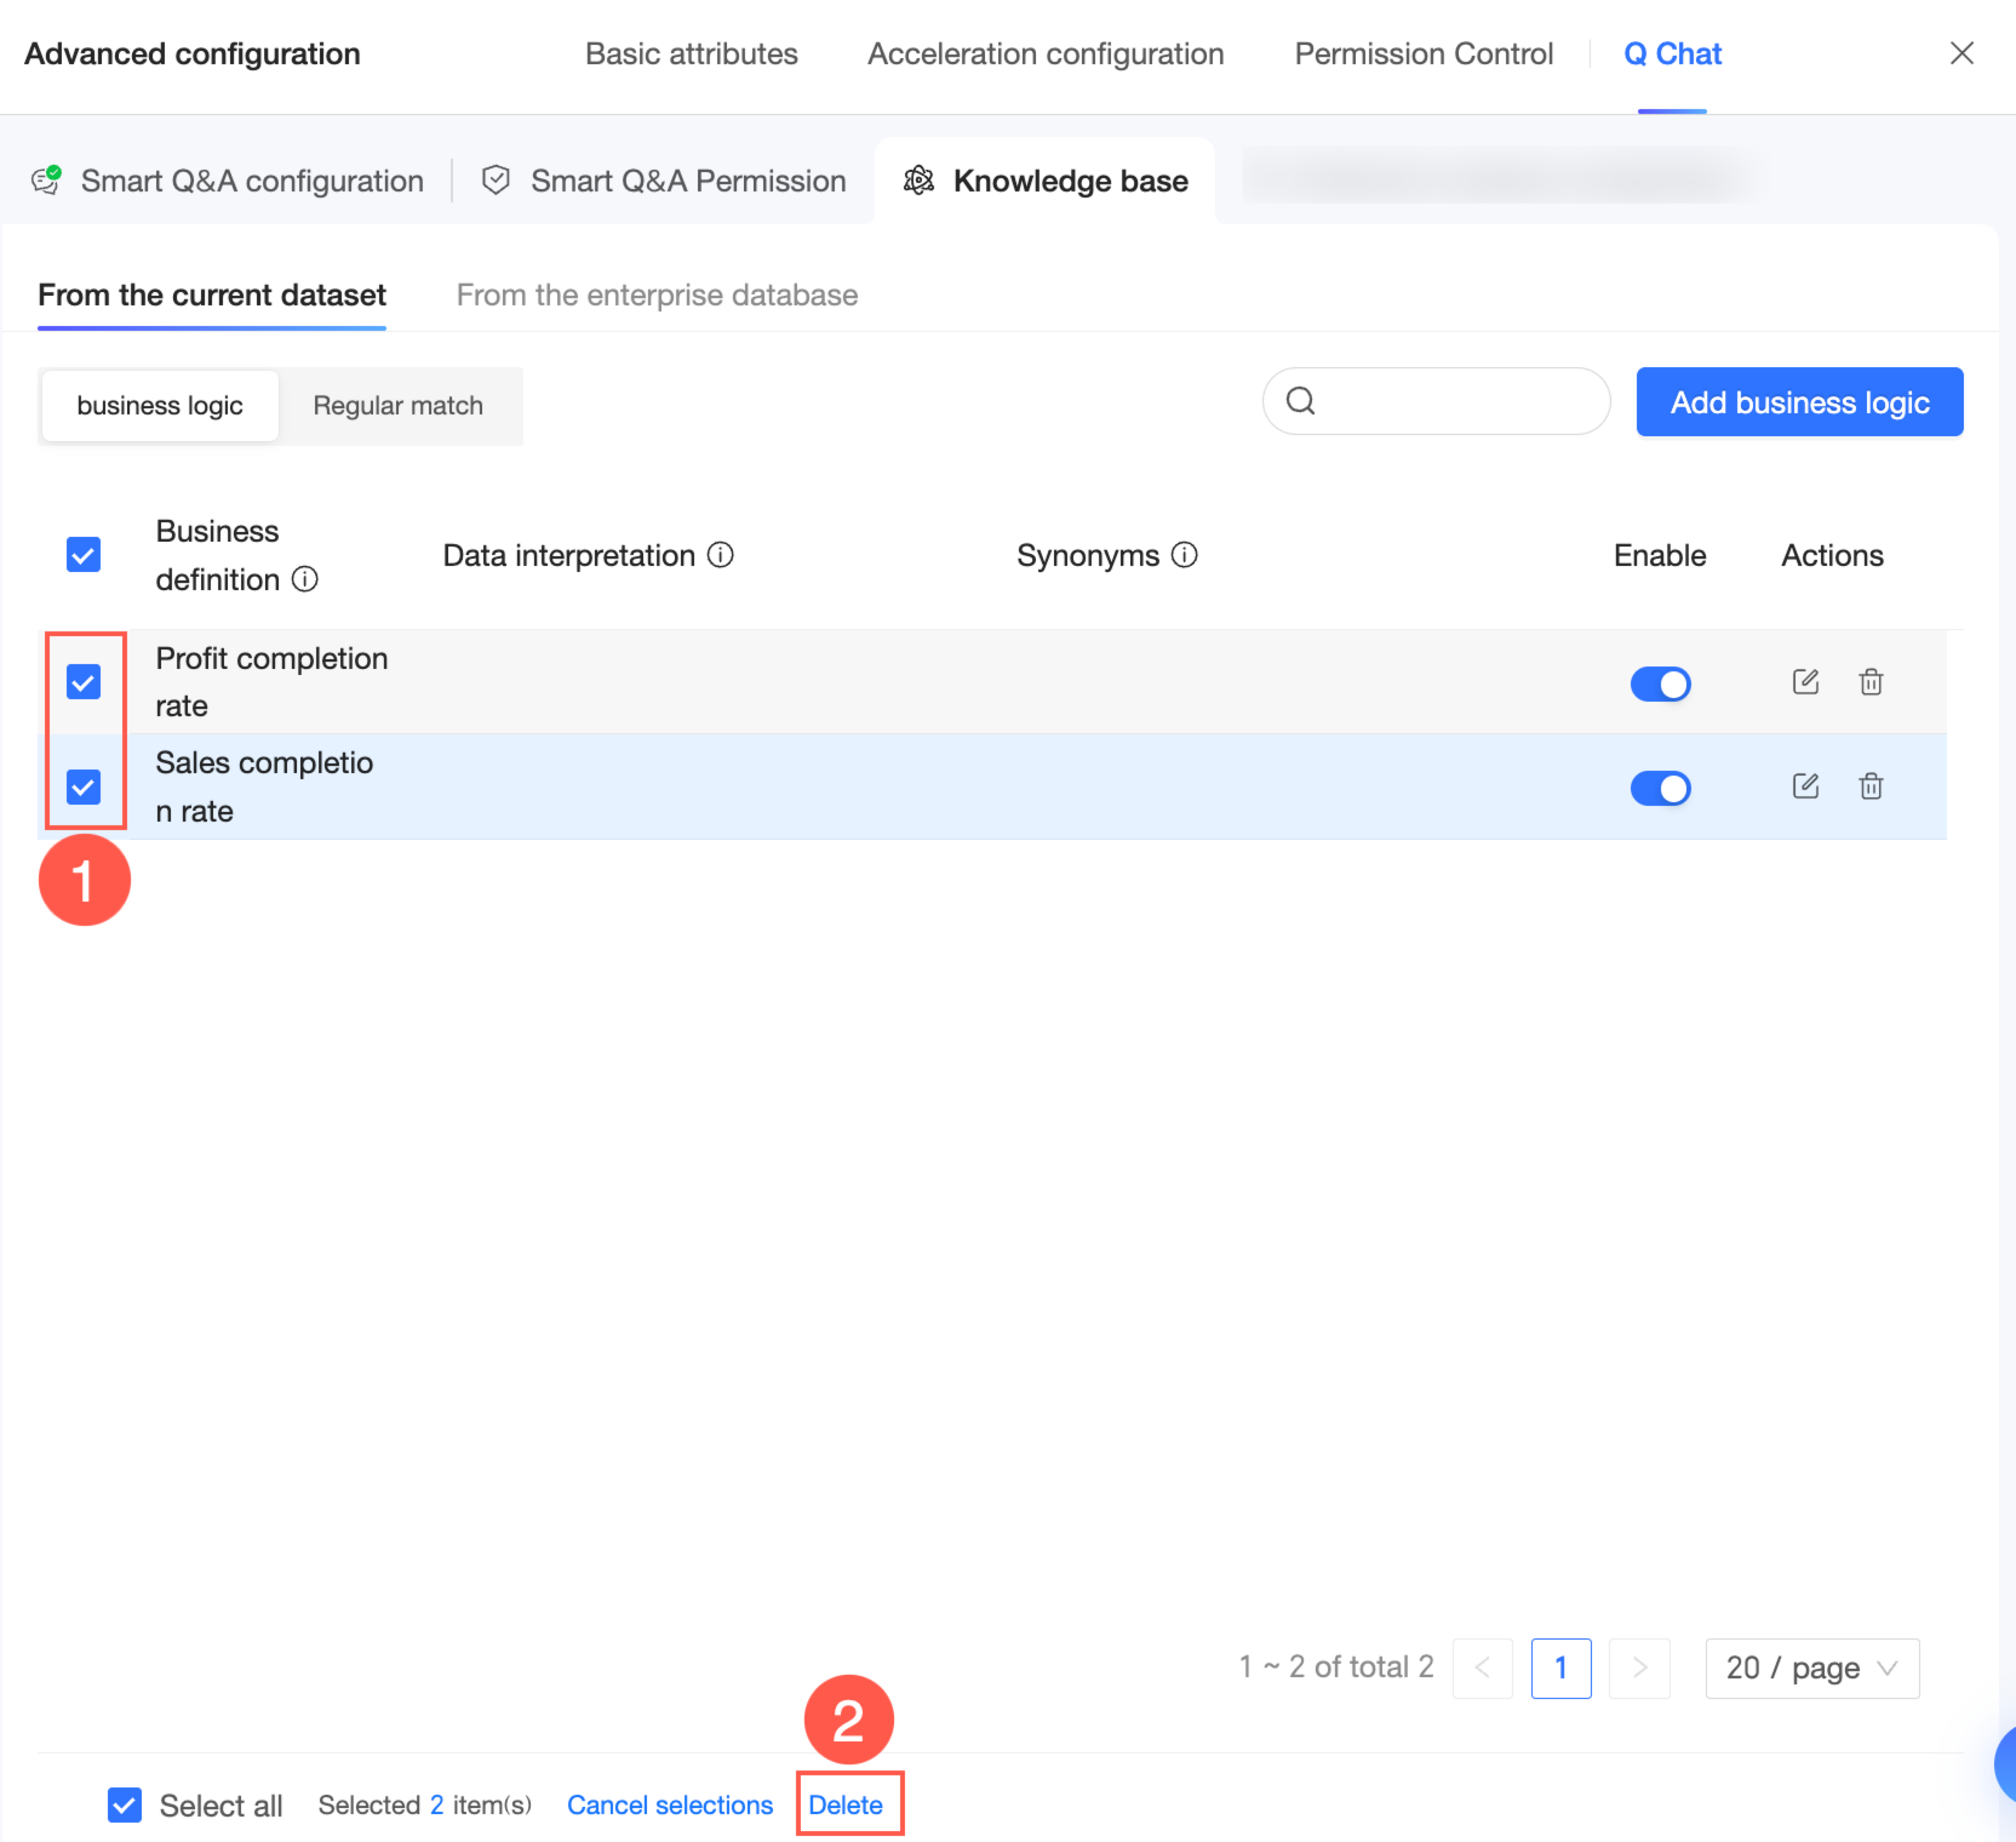The width and height of the screenshot is (2016, 1842).
Task: Disable the Profit completion rate toggle
Action: pyautogui.click(x=1660, y=684)
